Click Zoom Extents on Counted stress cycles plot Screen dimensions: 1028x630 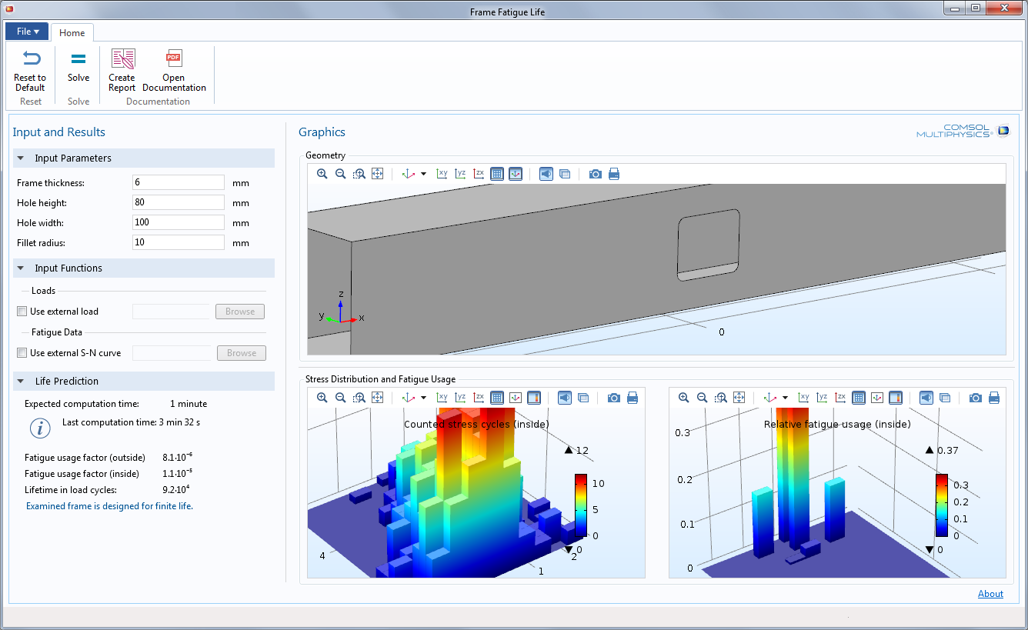(378, 398)
